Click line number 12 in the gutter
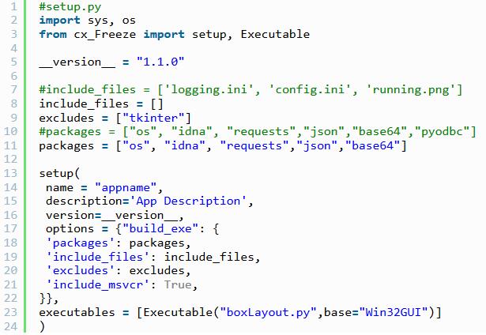 coord(10,160)
